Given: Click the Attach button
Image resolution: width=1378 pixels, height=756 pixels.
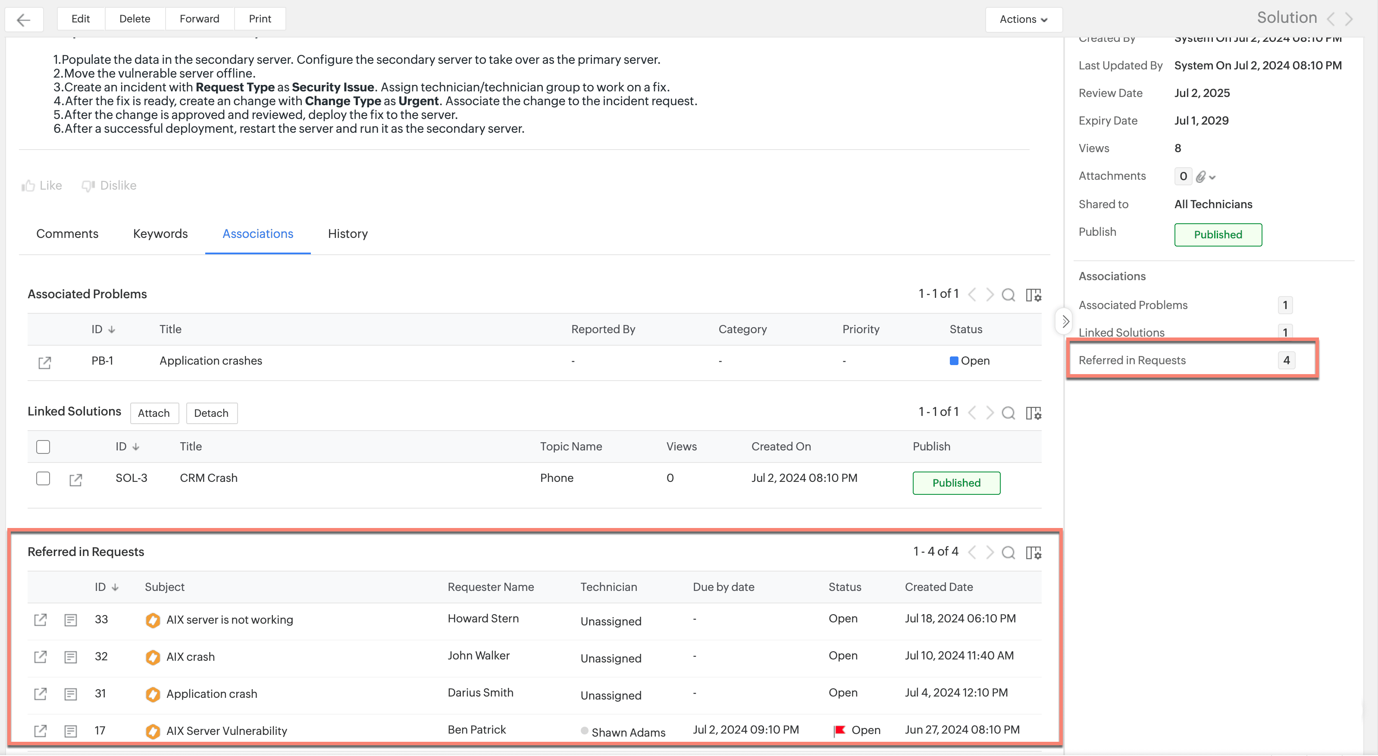Looking at the screenshot, I should tap(153, 413).
